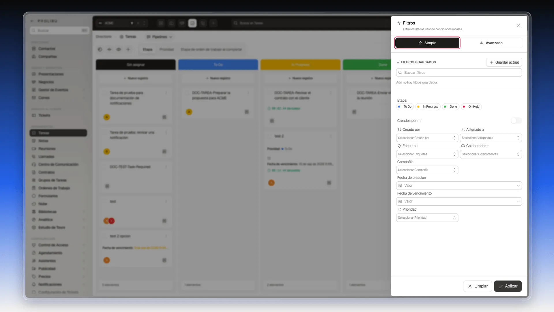The height and width of the screenshot is (312, 554).
Task: Open the Seleccionar Asignado a dropdown
Action: pyautogui.click(x=491, y=138)
